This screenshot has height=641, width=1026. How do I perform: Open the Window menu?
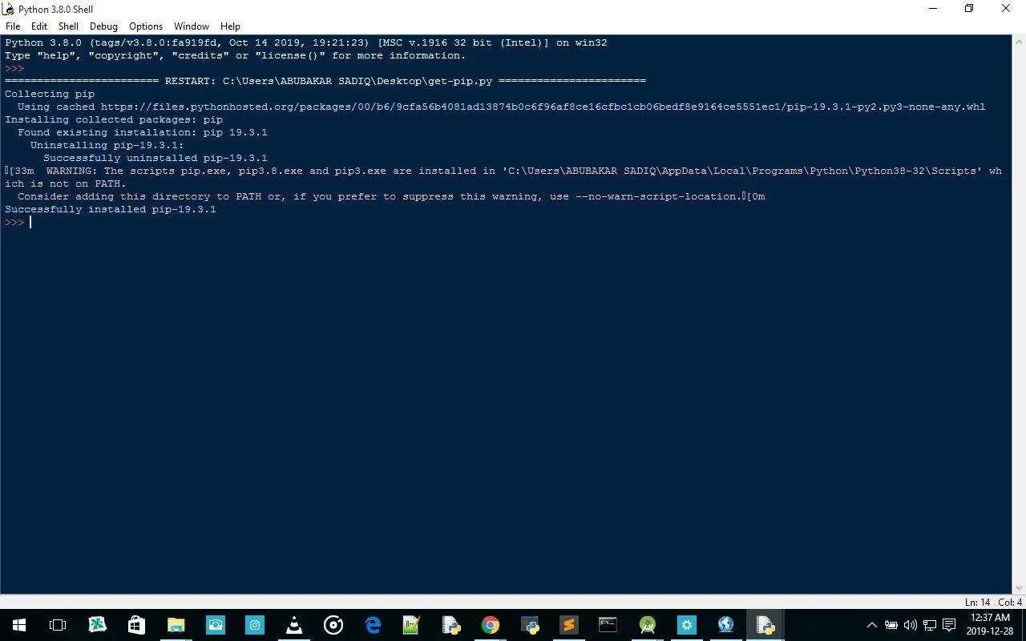192,26
